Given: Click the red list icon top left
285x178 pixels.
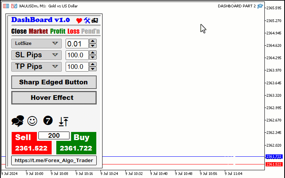Looking at the screenshot, I should pyautogui.click(x=6, y=6).
